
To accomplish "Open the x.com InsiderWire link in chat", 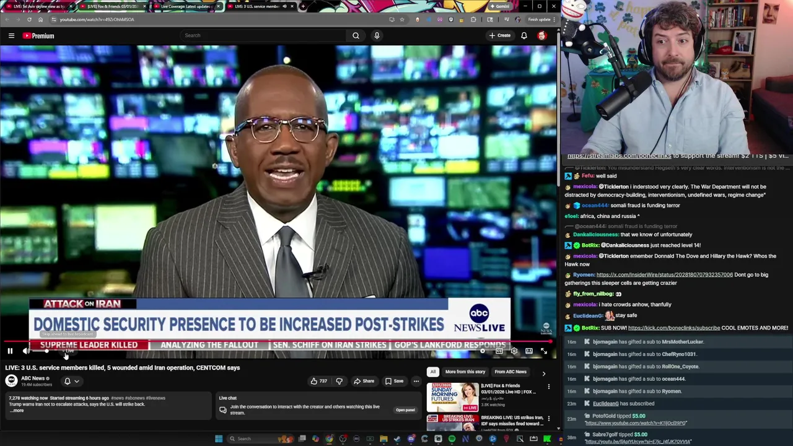I will coord(664,274).
